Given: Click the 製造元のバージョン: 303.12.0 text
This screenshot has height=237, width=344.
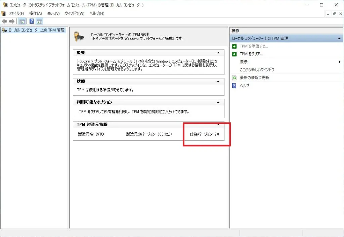Looking at the screenshot, I should tap(149, 134).
